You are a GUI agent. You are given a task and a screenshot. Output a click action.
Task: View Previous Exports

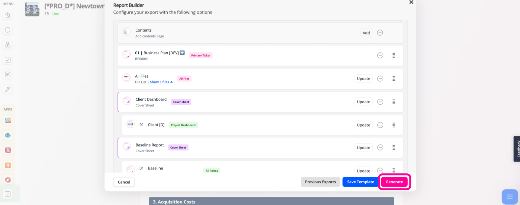320,182
